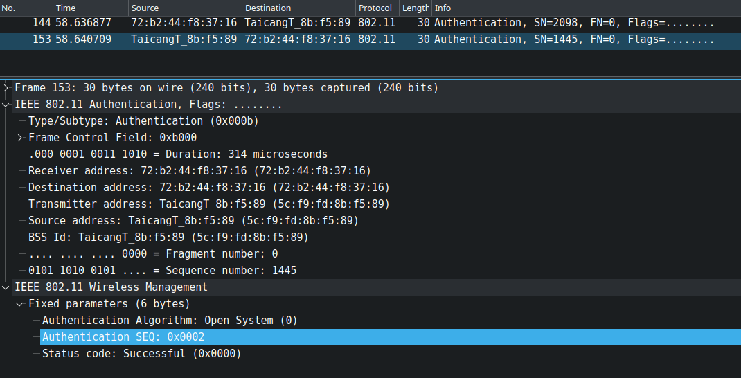Collapse the Fixed parameters node

point(20,304)
